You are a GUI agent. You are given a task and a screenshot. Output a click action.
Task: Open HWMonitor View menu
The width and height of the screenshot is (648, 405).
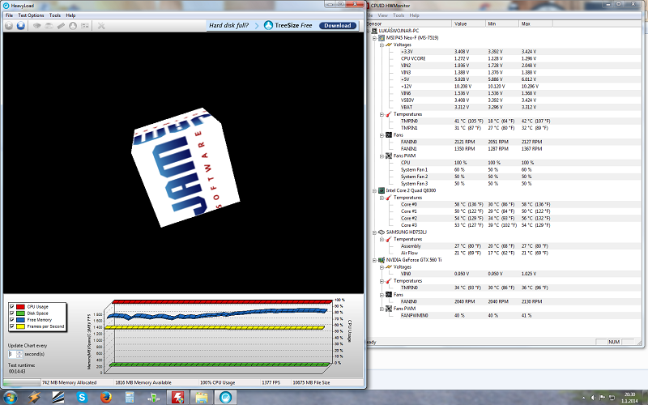382,15
